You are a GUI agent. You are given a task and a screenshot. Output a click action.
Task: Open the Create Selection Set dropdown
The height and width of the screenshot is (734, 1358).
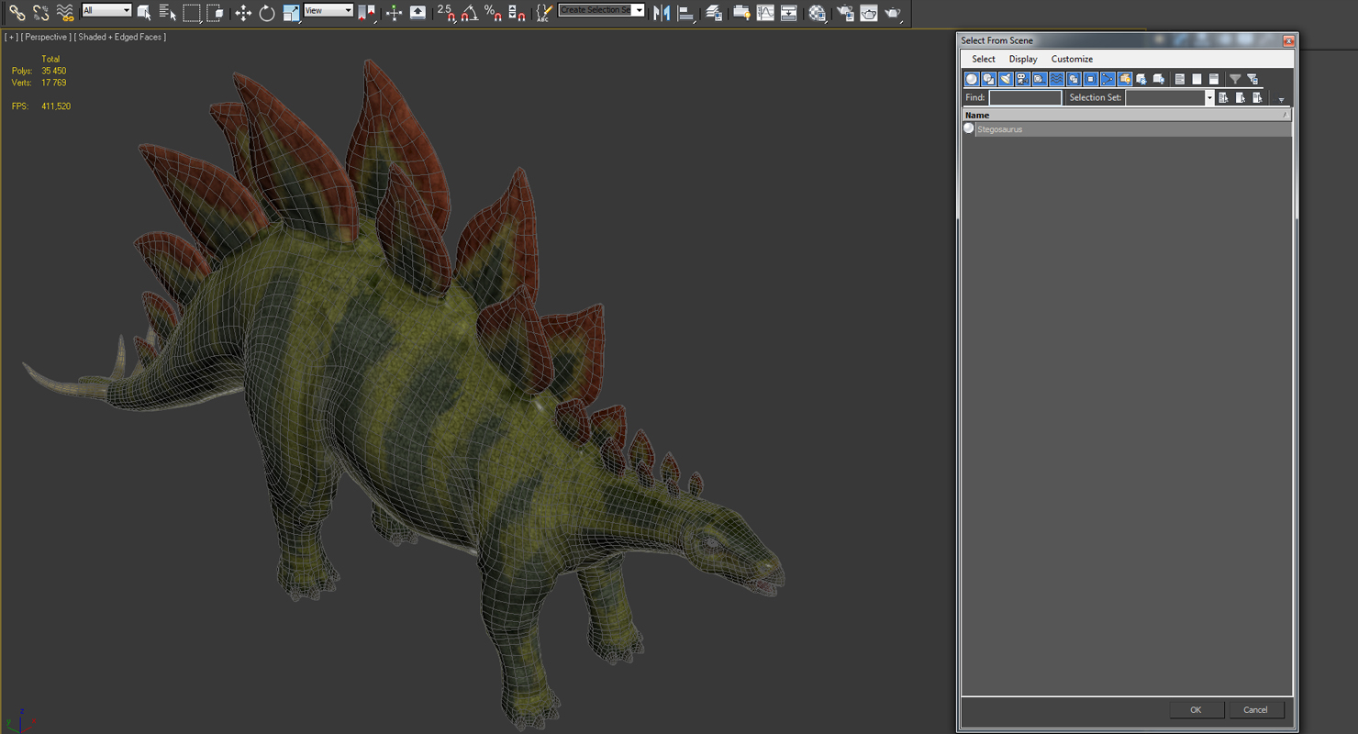pos(601,10)
